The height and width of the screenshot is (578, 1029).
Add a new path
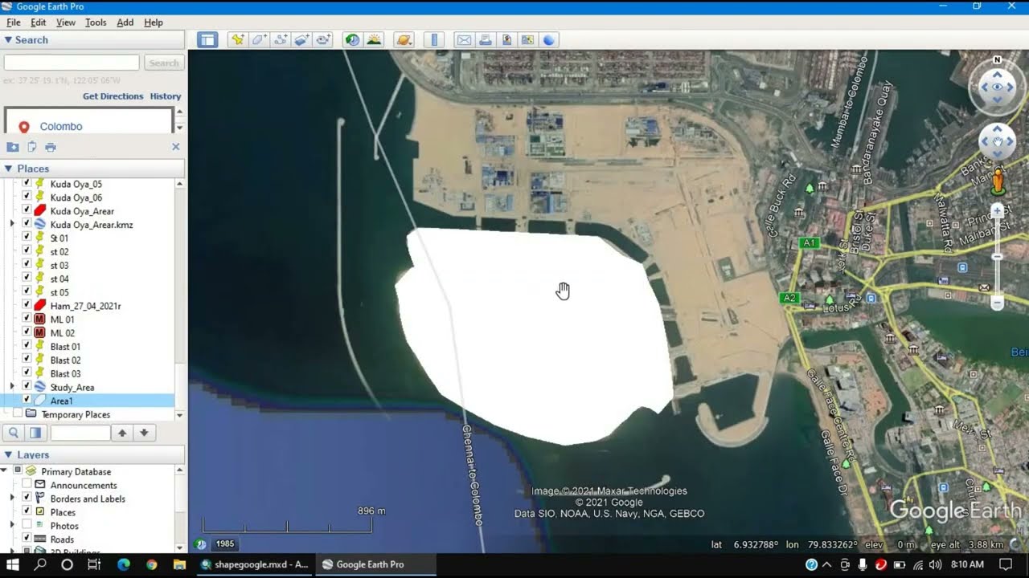(281, 40)
